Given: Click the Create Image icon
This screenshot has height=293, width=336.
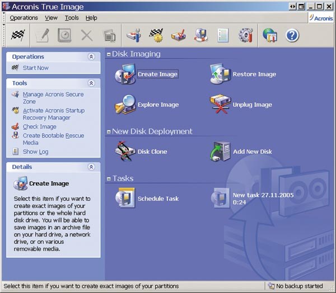Looking at the screenshot, I should (x=125, y=74).
